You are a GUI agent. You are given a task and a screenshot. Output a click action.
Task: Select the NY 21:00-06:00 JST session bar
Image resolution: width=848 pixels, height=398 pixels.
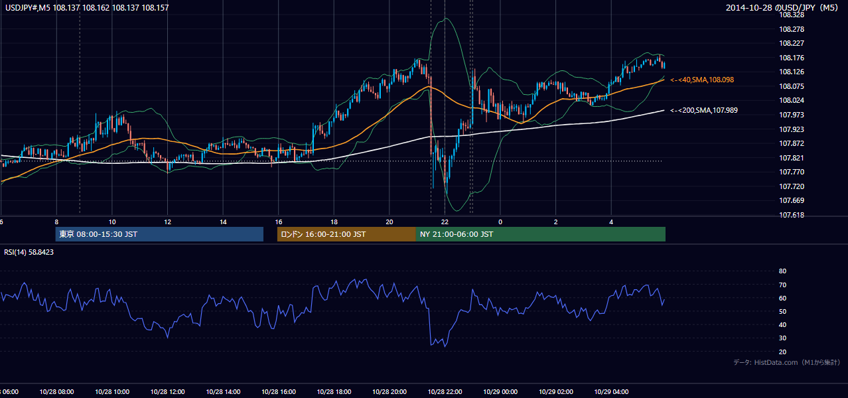tap(541, 234)
